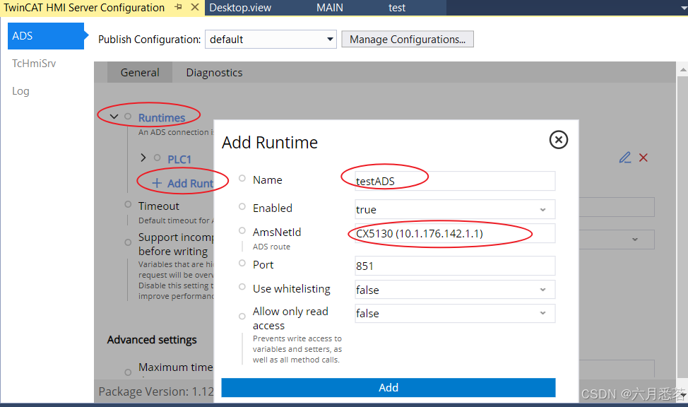Select Log in the left sidebar
The width and height of the screenshot is (688, 407).
coord(20,91)
